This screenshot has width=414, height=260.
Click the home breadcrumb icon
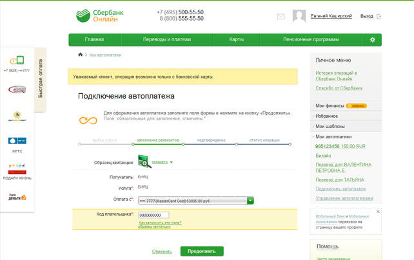tap(80, 55)
